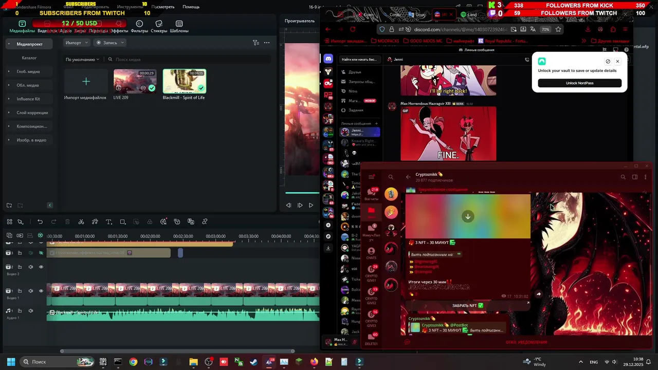
Task: Open the timeline layout grid icon
Action: click(x=9, y=222)
